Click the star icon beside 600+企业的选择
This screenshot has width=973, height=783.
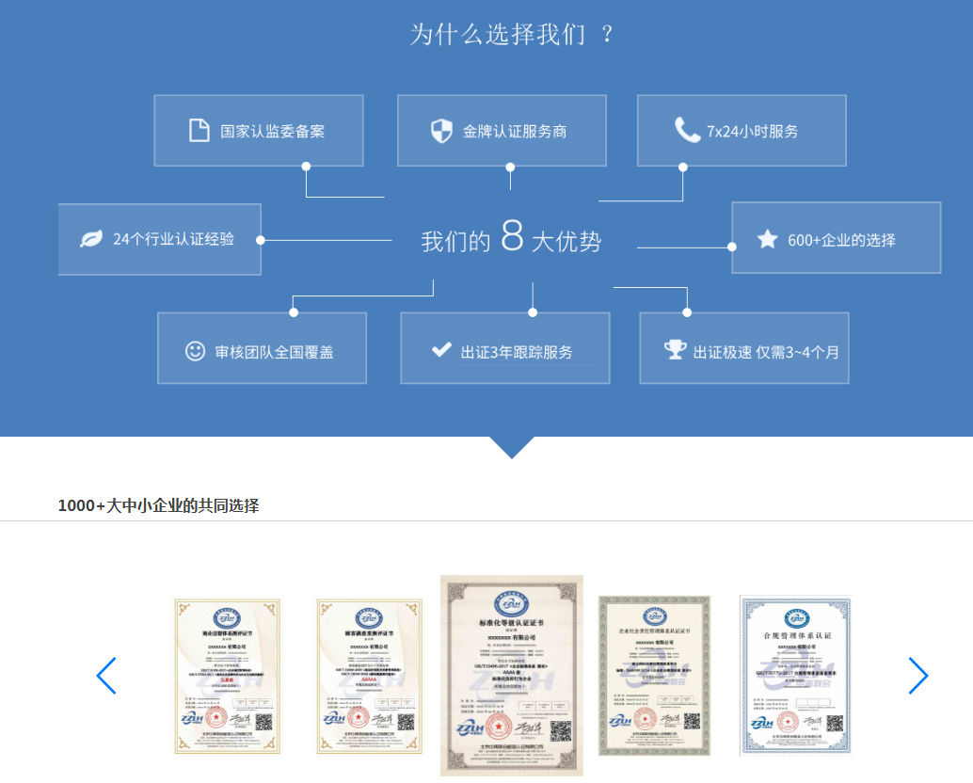pyautogui.click(x=767, y=239)
